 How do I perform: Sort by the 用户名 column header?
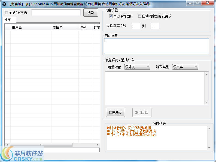[x=31, y=27]
